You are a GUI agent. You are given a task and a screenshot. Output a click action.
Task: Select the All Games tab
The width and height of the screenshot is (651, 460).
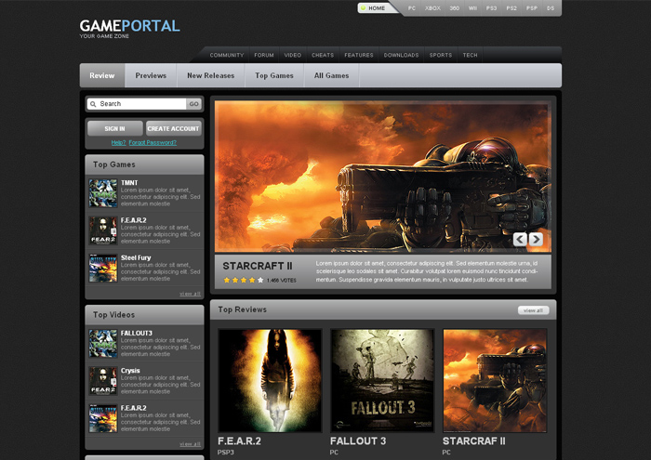click(x=331, y=76)
